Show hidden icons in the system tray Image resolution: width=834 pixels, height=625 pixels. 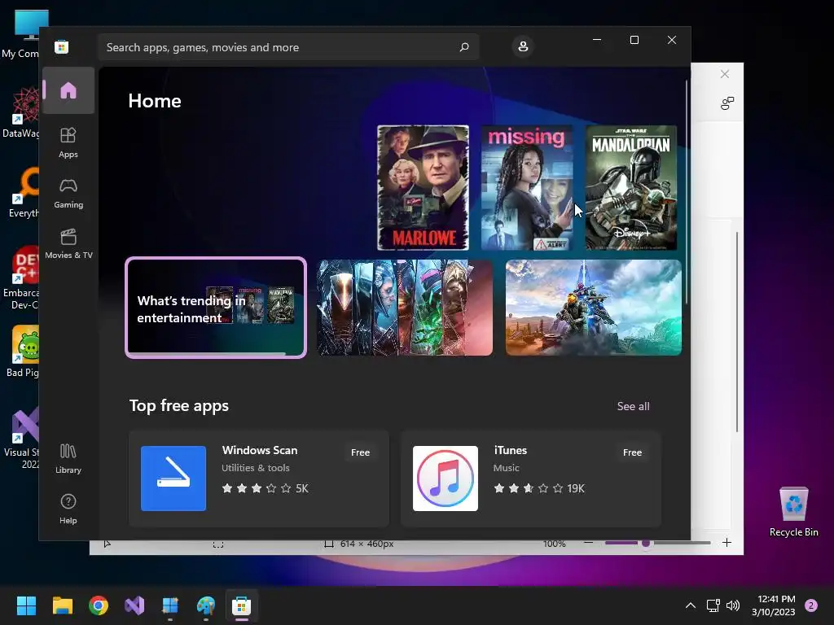tap(691, 605)
